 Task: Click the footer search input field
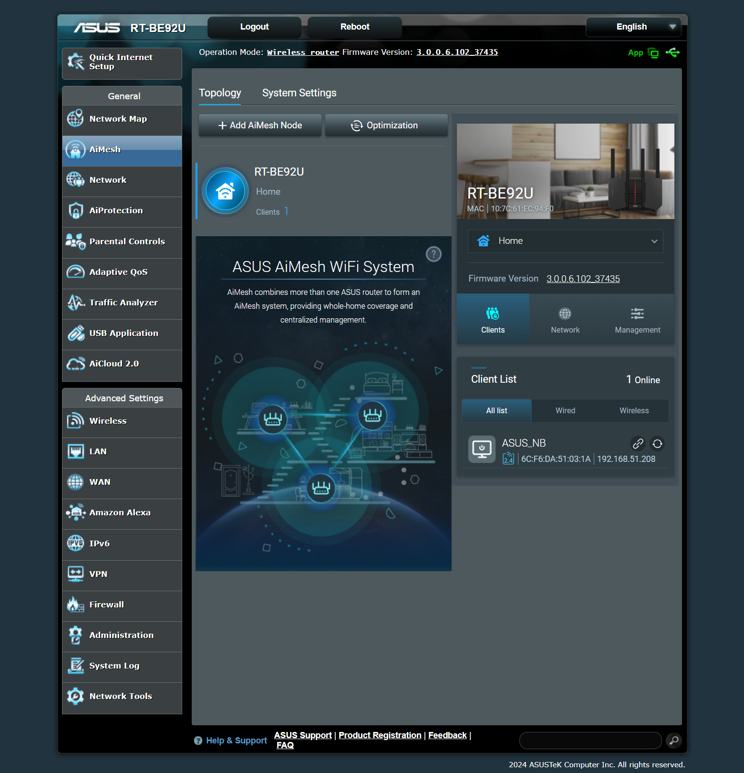point(590,740)
